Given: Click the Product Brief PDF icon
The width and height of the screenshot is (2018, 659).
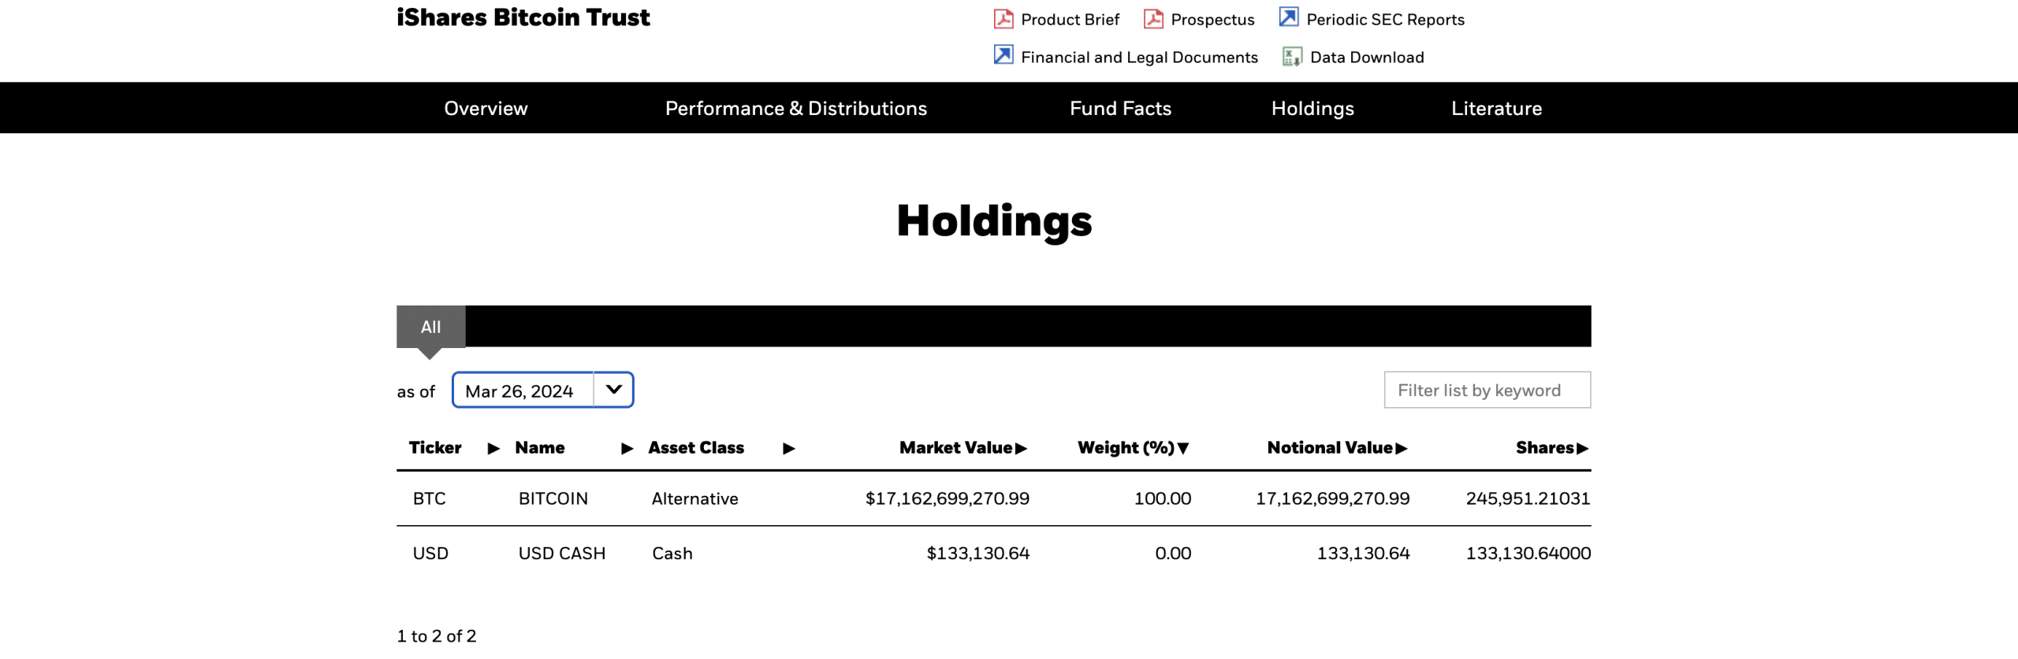Looking at the screenshot, I should [x=1003, y=19].
